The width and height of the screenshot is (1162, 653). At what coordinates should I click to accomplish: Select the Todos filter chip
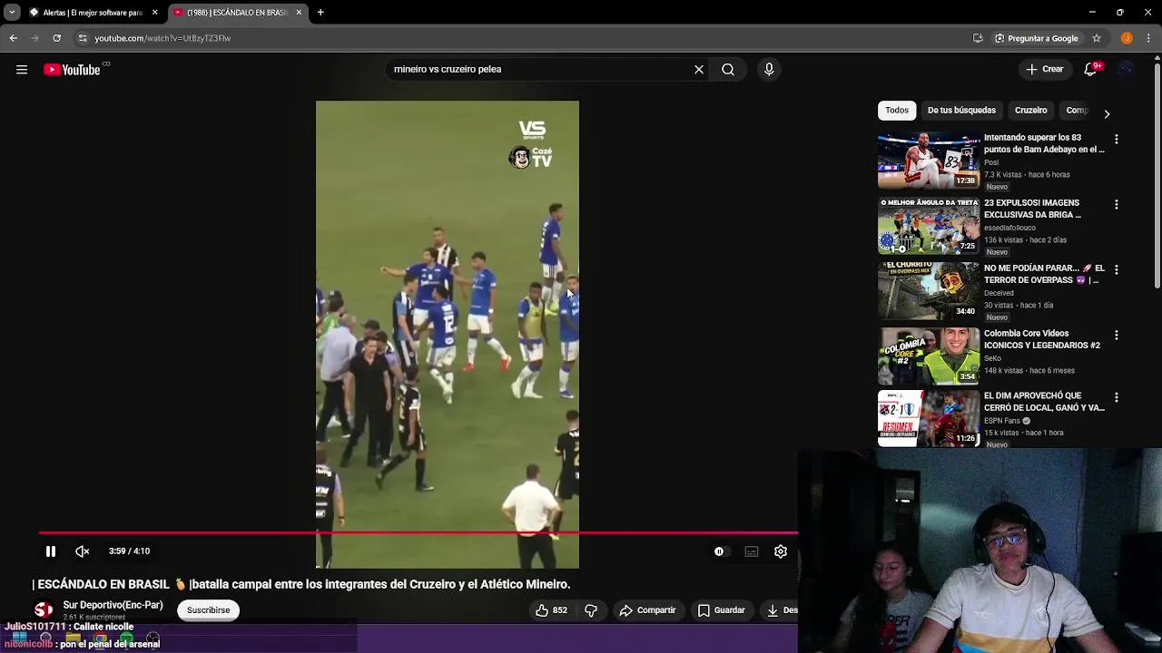[x=897, y=110]
